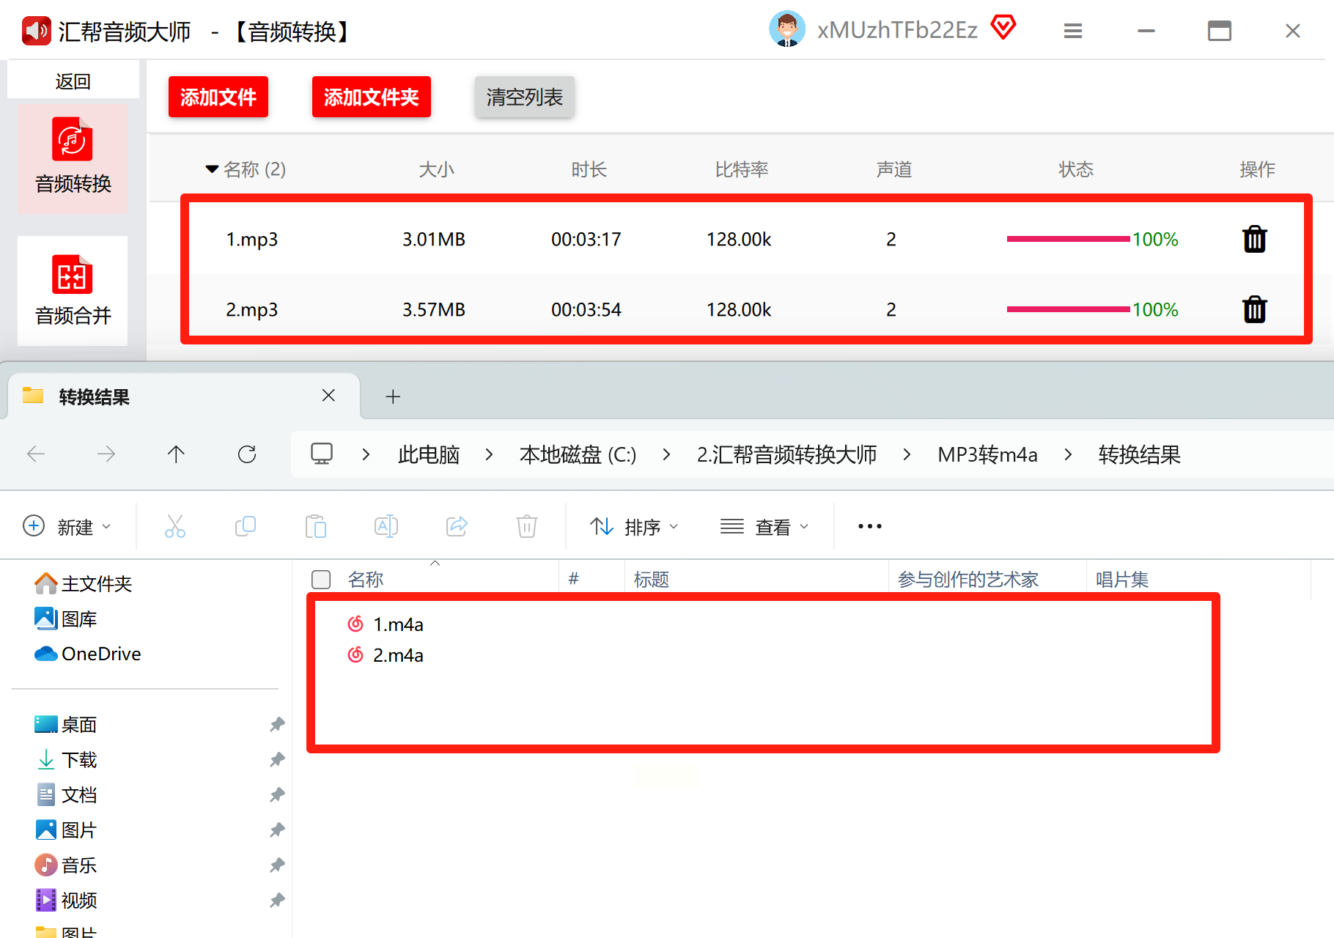The image size is (1334, 938).
Task: Close the 转换结果 Explorer tab
Action: (x=328, y=396)
